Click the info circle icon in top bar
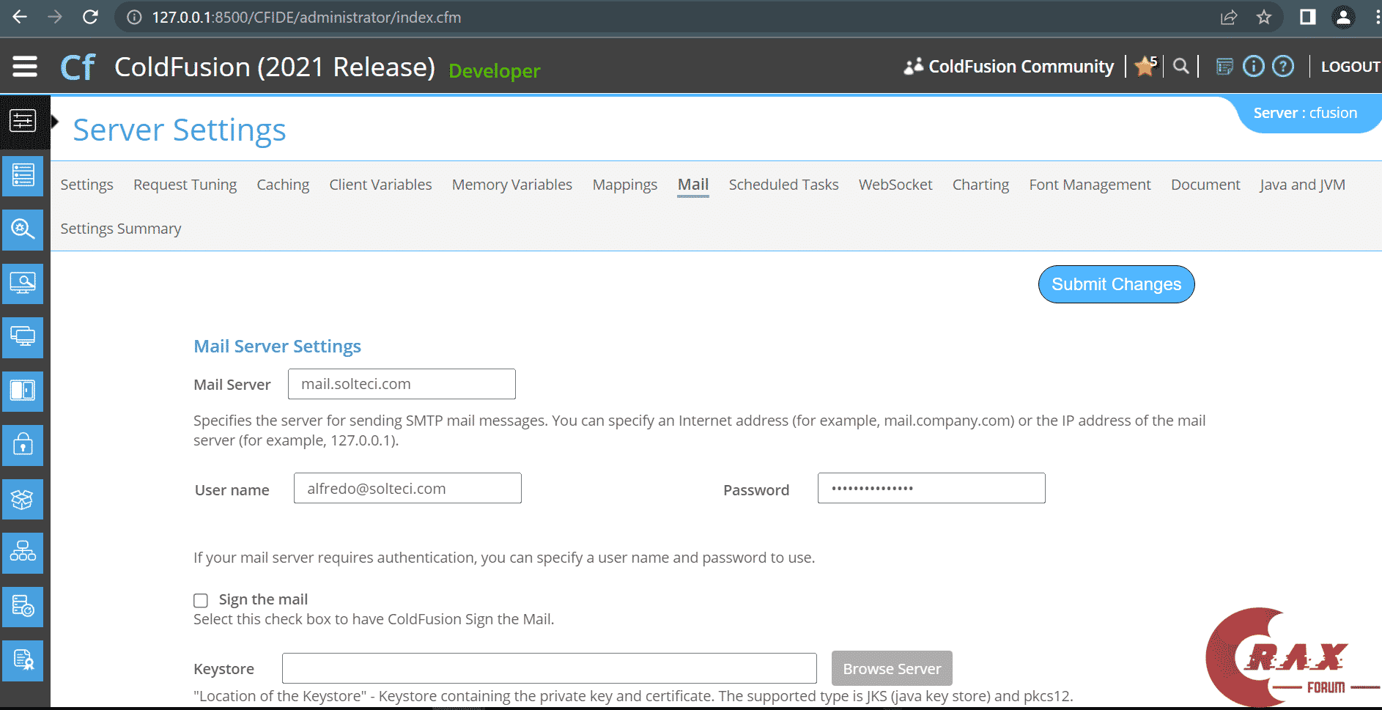The image size is (1382, 710). (1254, 66)
